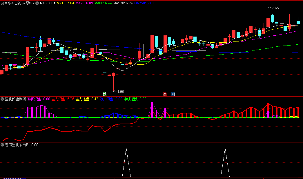Viewport: 303px width, 179px height.
Task: Click the magenta MA20: 6.89 label
Action: (x=84, y=3)
